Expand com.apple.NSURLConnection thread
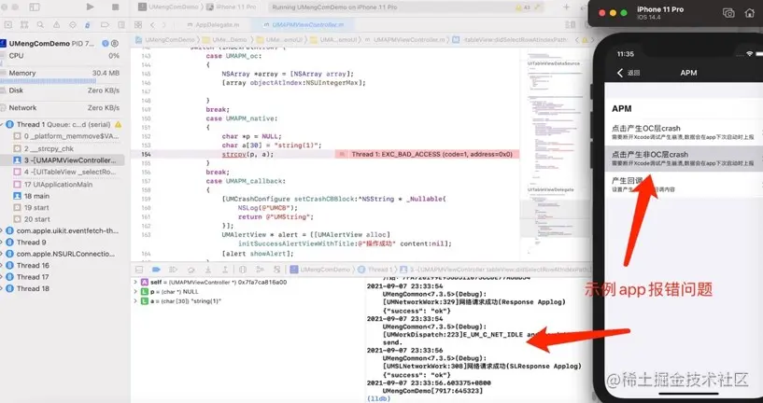 point(2,254)
